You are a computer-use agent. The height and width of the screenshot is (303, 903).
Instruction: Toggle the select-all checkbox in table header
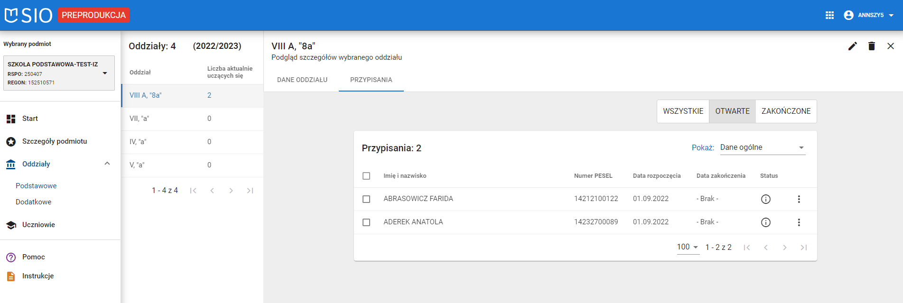[366, 176]
